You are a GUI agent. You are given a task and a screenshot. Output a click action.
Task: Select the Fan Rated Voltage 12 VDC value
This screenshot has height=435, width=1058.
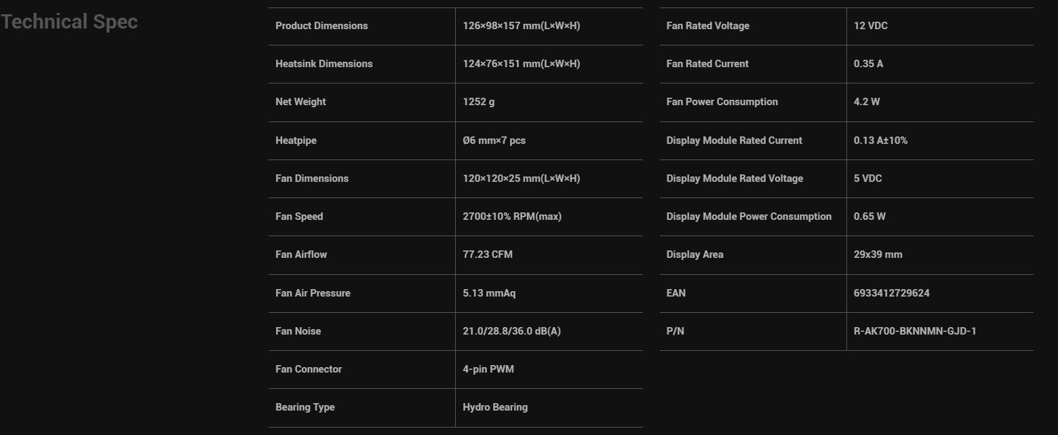[871, 26]
